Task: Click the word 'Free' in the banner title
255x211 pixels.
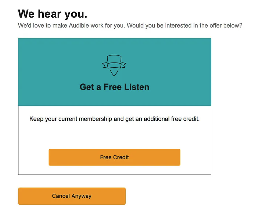Action: click(112, 87)
